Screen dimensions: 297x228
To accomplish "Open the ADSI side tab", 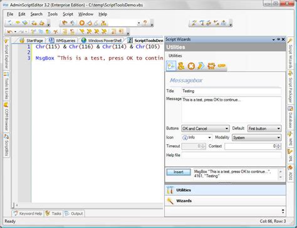I will pos(290,173).
